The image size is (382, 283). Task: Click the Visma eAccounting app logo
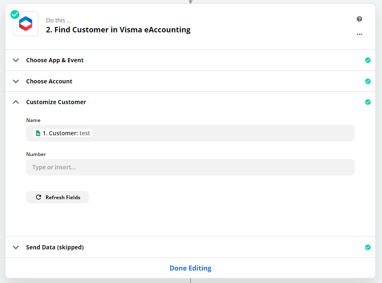pyautogui.click(x=26, y=24)
